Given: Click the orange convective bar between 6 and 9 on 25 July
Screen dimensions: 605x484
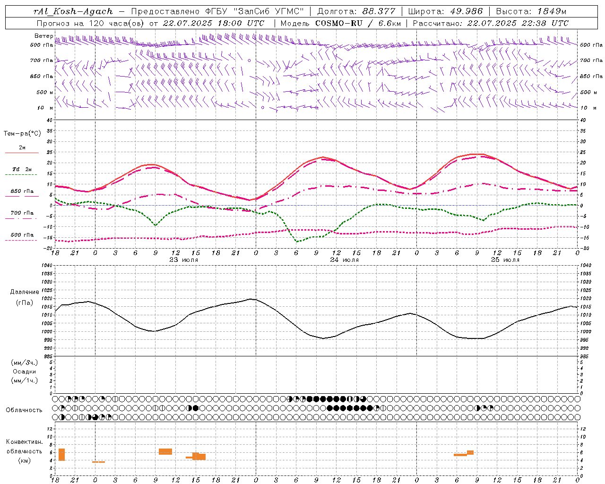Looking at the screenshot, I should (x=464, y=454).
